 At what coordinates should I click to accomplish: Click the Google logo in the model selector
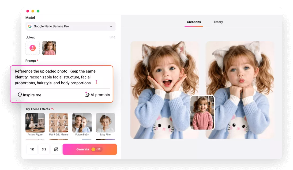tap(30, 27)
